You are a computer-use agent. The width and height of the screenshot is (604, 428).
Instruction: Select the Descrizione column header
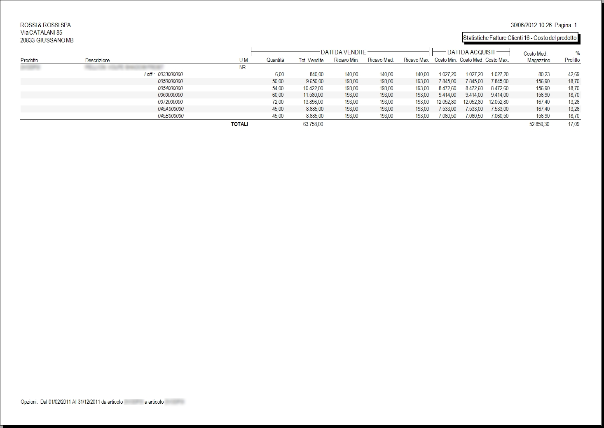(x=98, y=61)
